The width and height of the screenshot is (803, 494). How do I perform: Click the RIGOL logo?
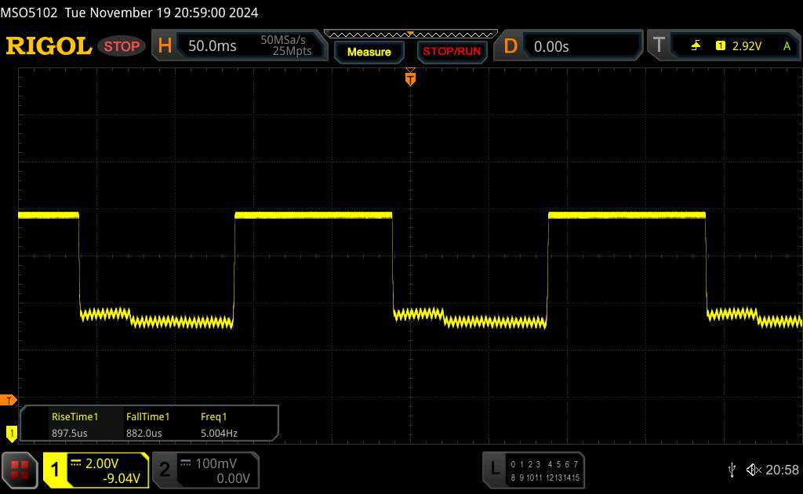49,46
